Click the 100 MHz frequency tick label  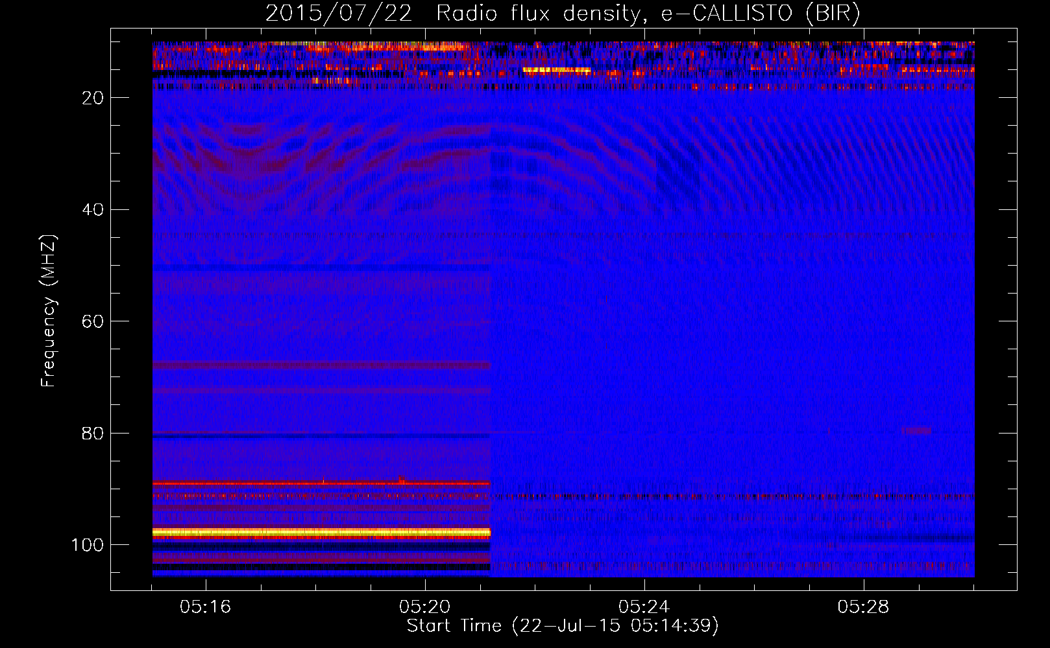[x=88, y=545]
